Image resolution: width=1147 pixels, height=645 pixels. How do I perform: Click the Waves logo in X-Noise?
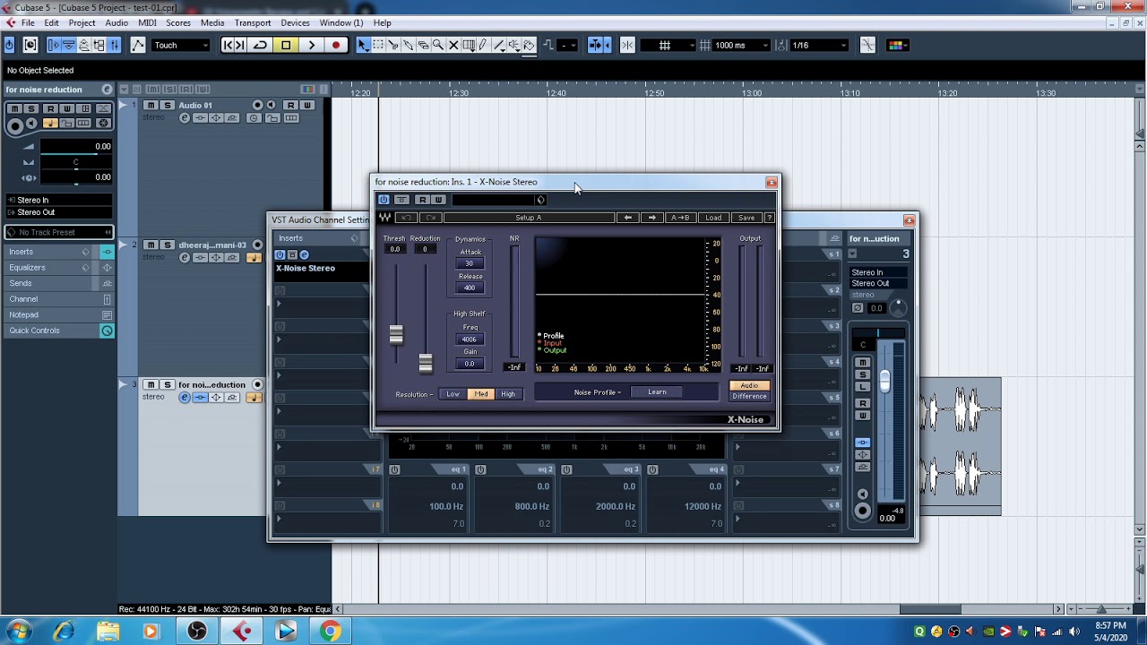pyautogui.click(x=385, y=218)
